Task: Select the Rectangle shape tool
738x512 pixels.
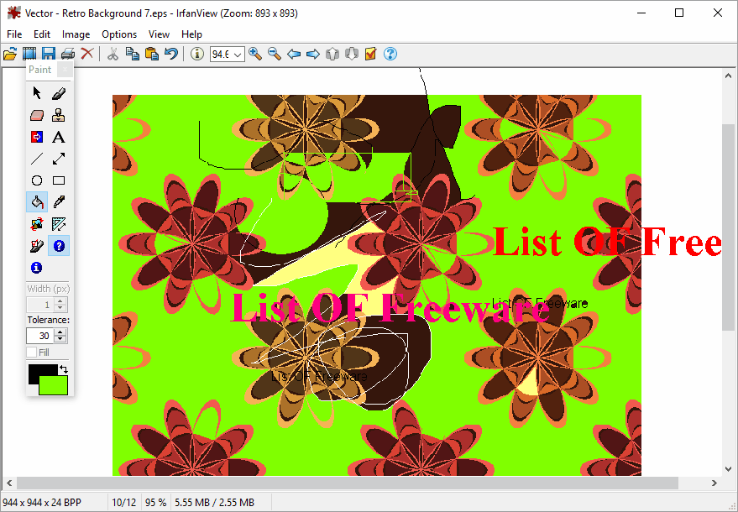Action: (59, 180)
